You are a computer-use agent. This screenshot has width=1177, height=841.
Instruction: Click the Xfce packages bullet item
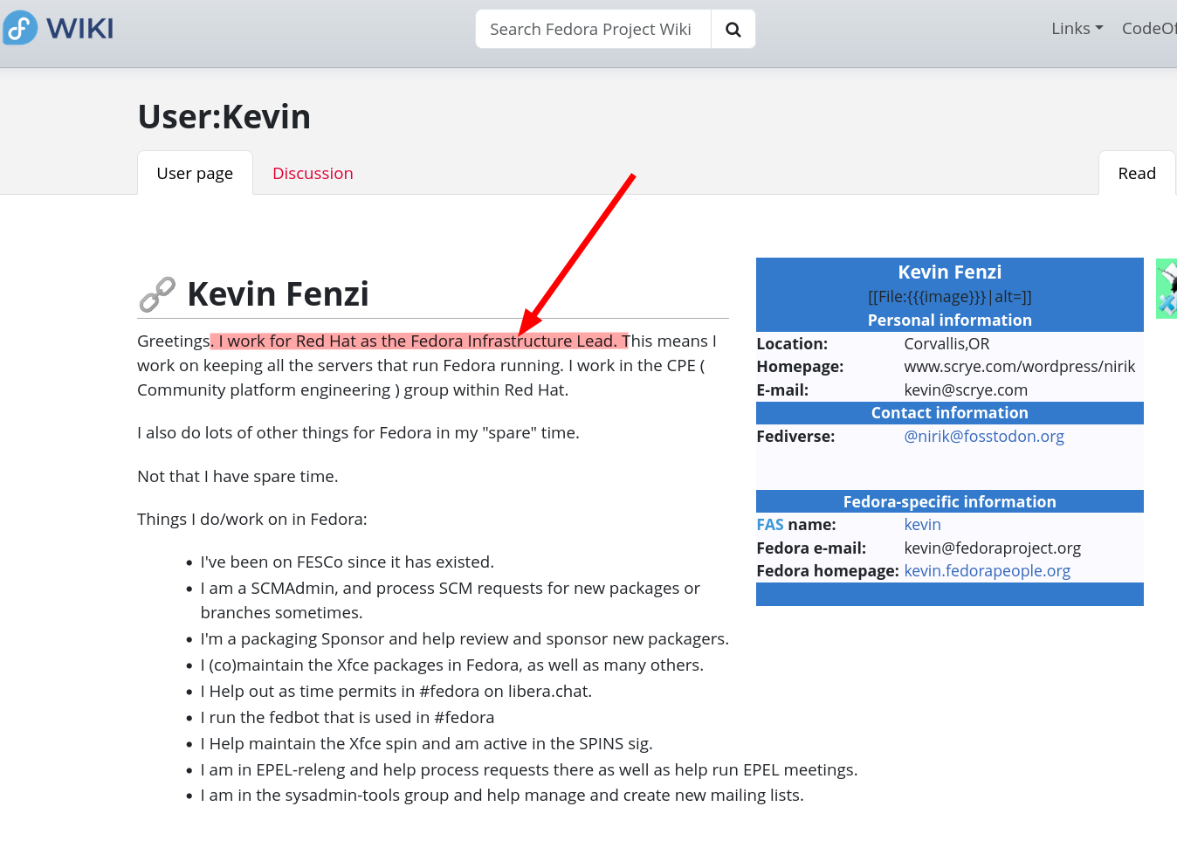(452, 665)
